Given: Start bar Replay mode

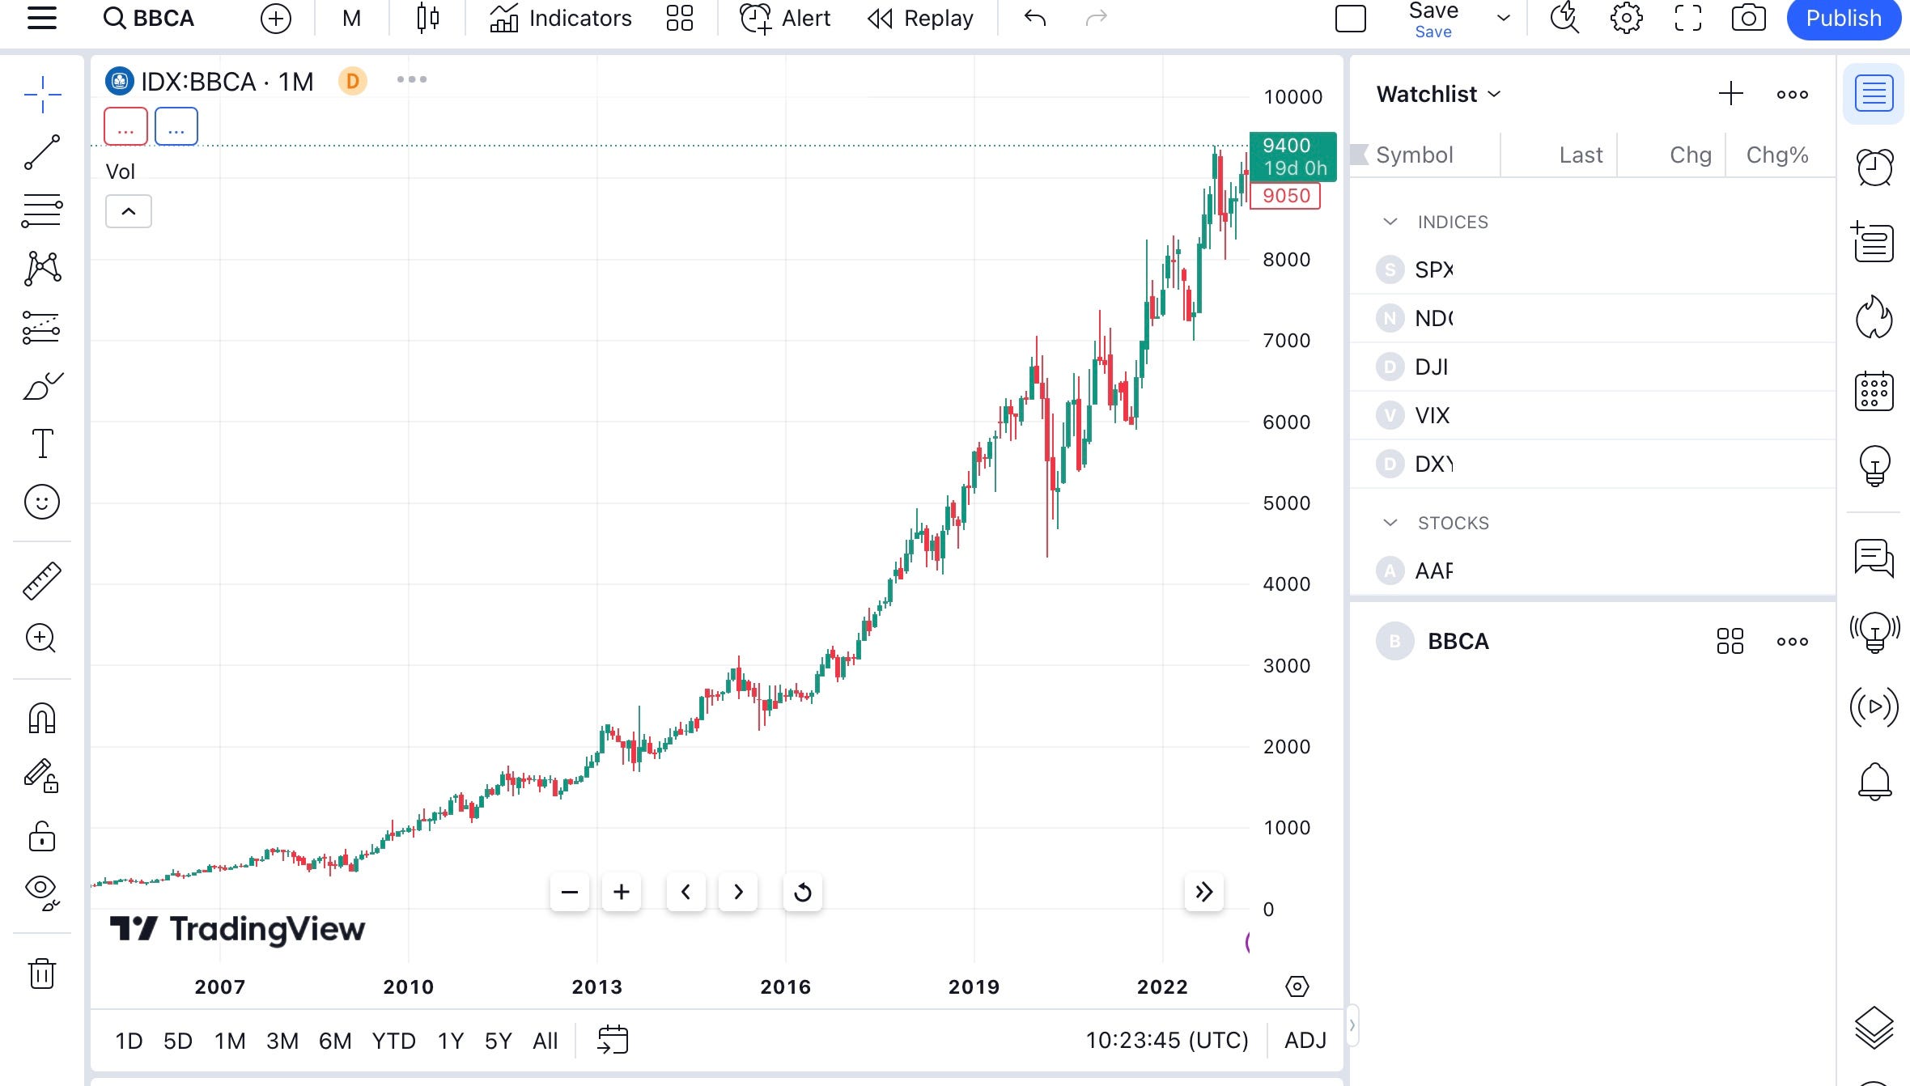Looking at the screenshot, I should 920,18.
